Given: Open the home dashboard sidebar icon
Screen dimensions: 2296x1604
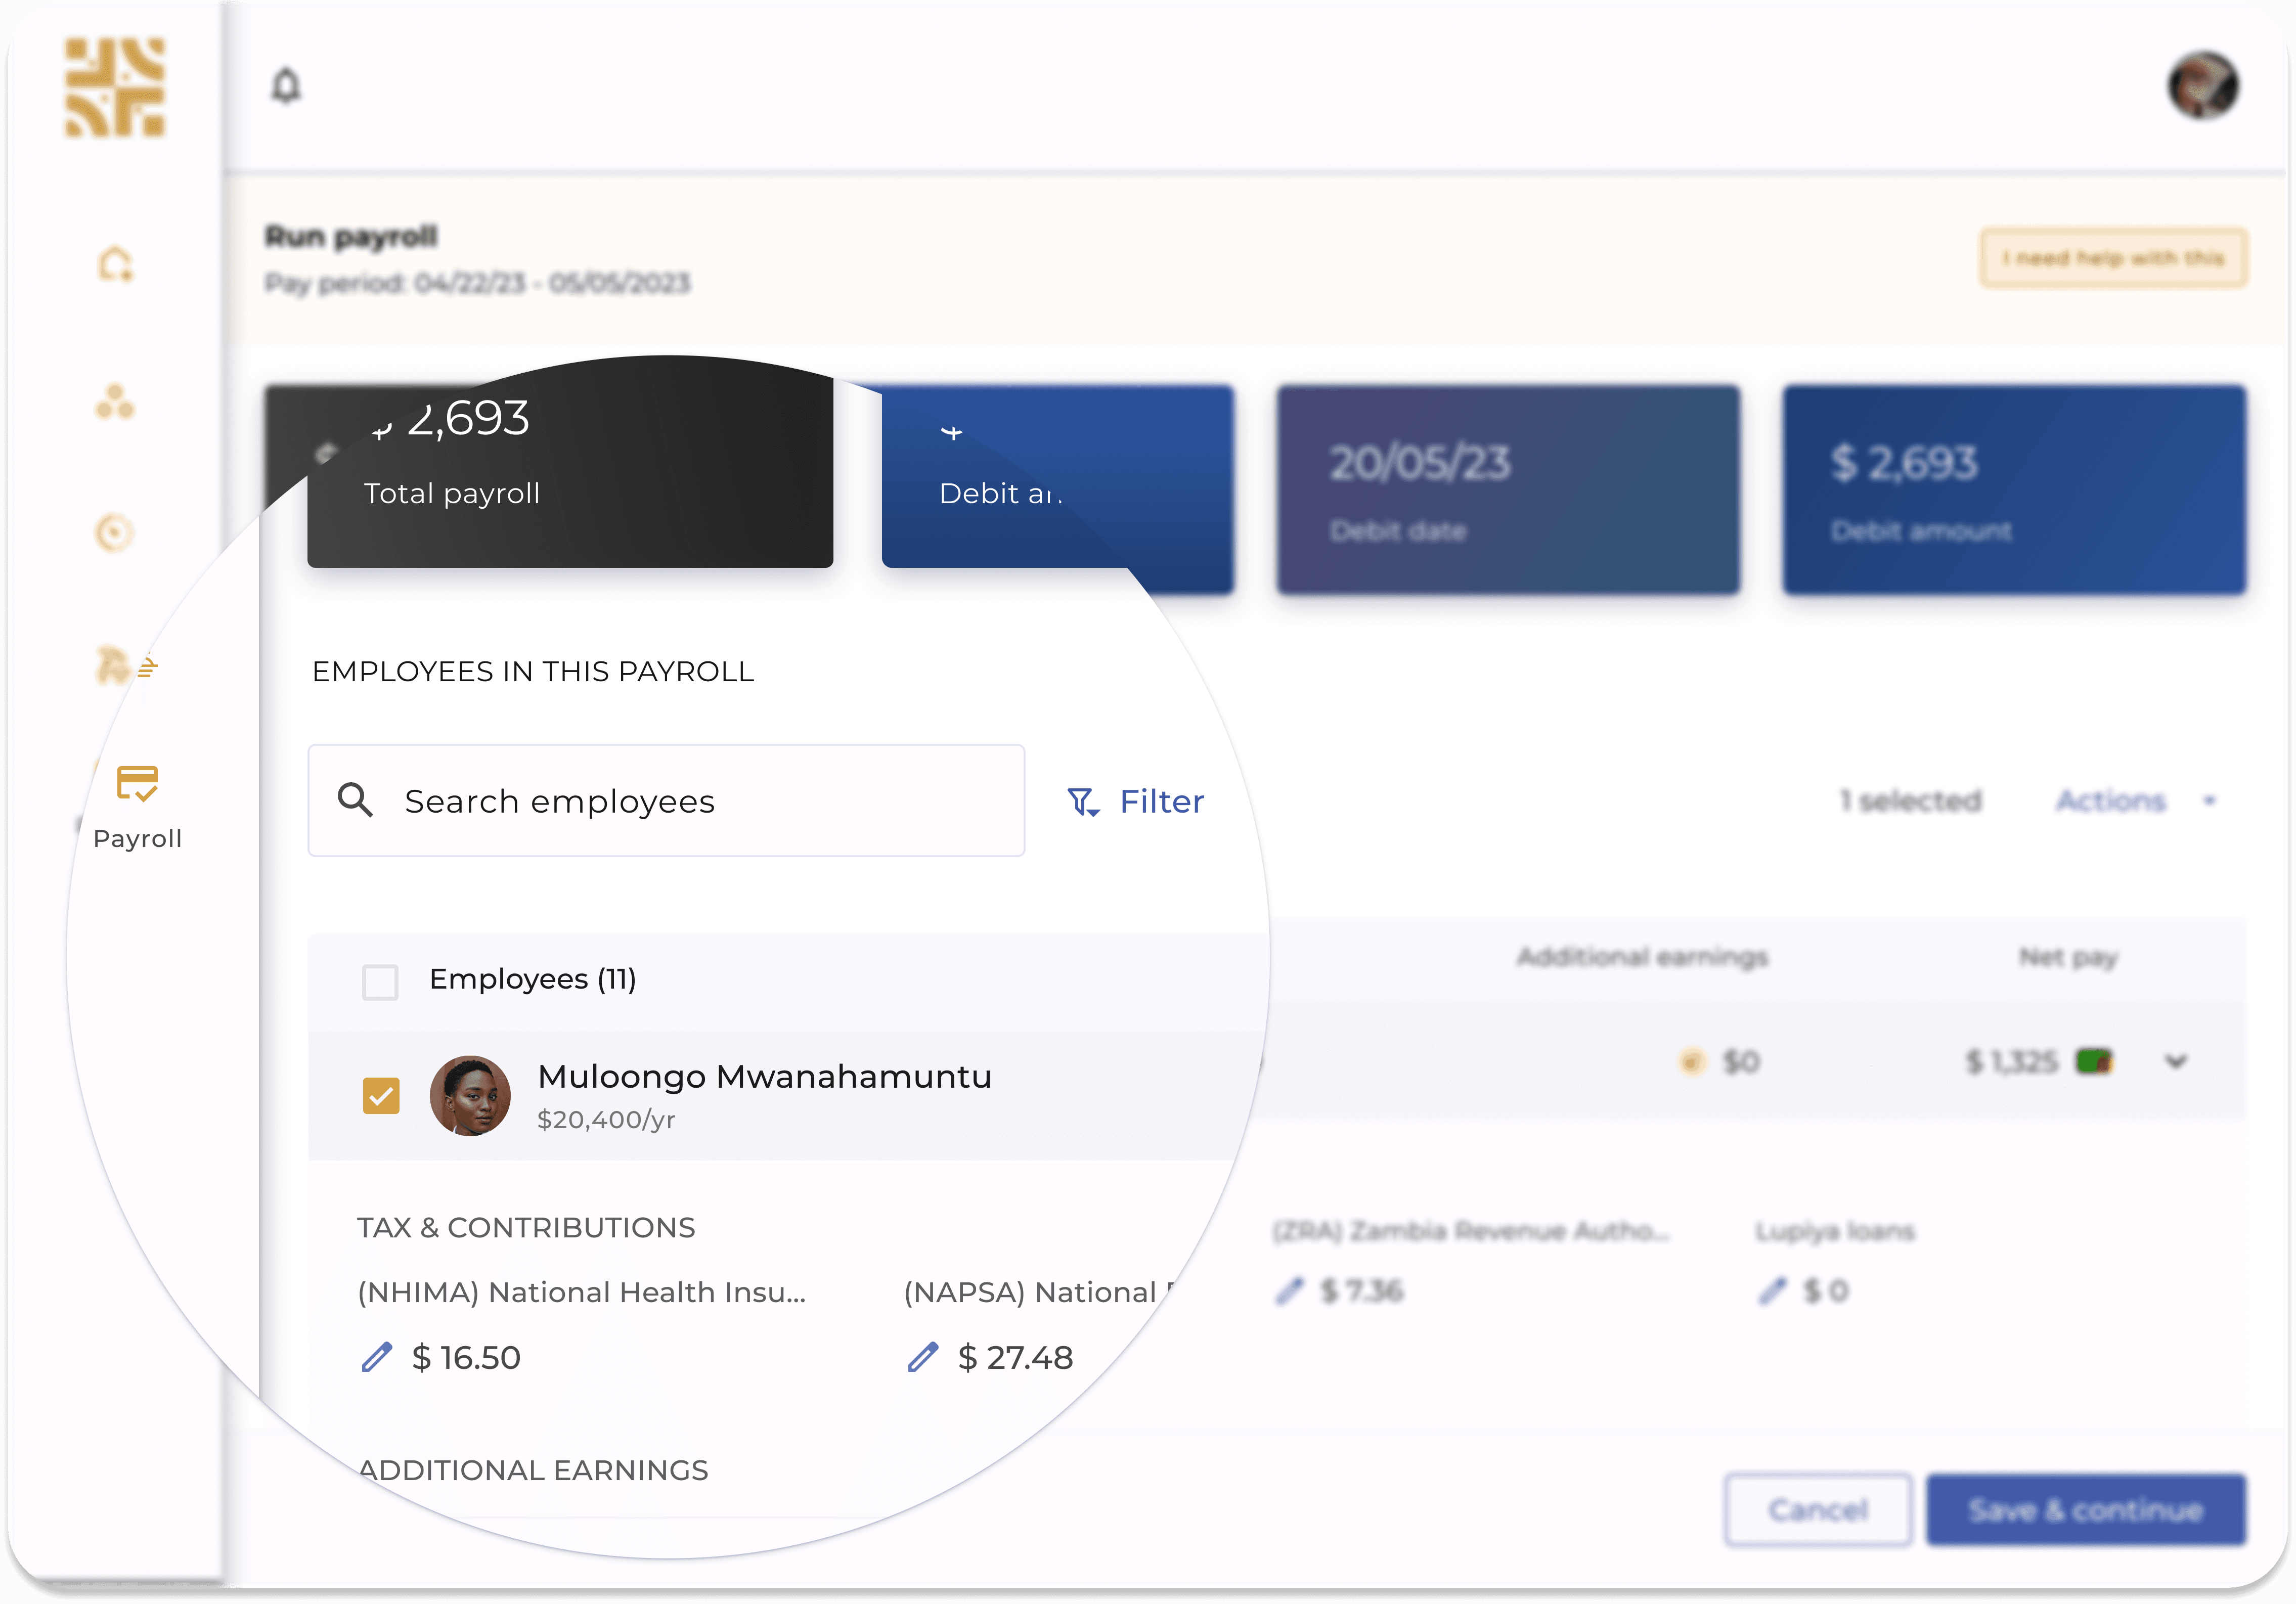Looking at the screenshot, I should (115, 264).
